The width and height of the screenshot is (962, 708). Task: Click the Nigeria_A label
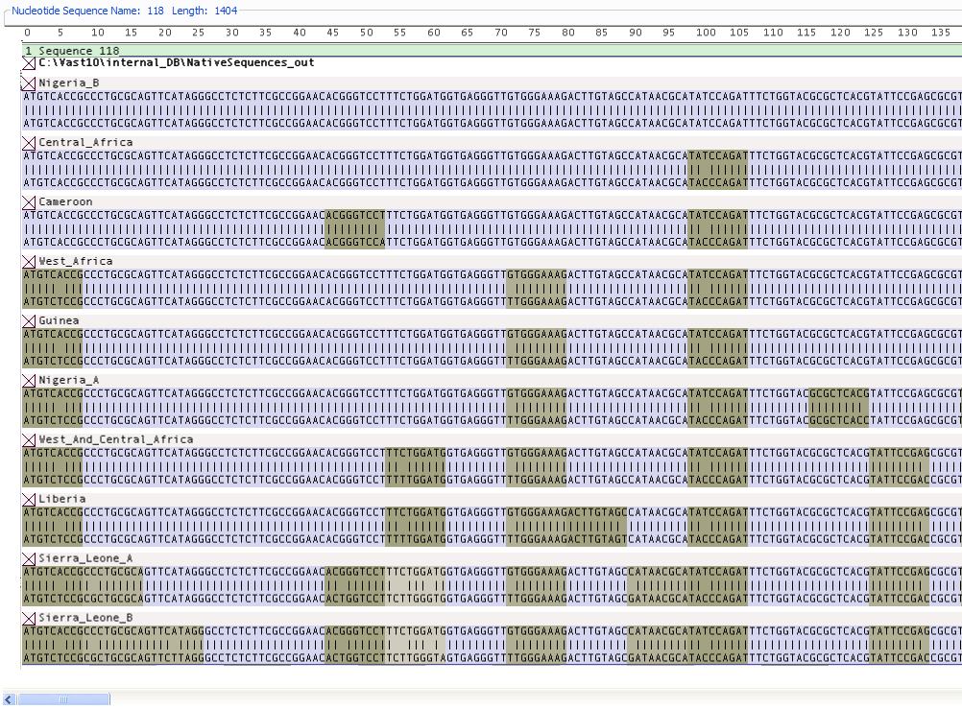69,380
